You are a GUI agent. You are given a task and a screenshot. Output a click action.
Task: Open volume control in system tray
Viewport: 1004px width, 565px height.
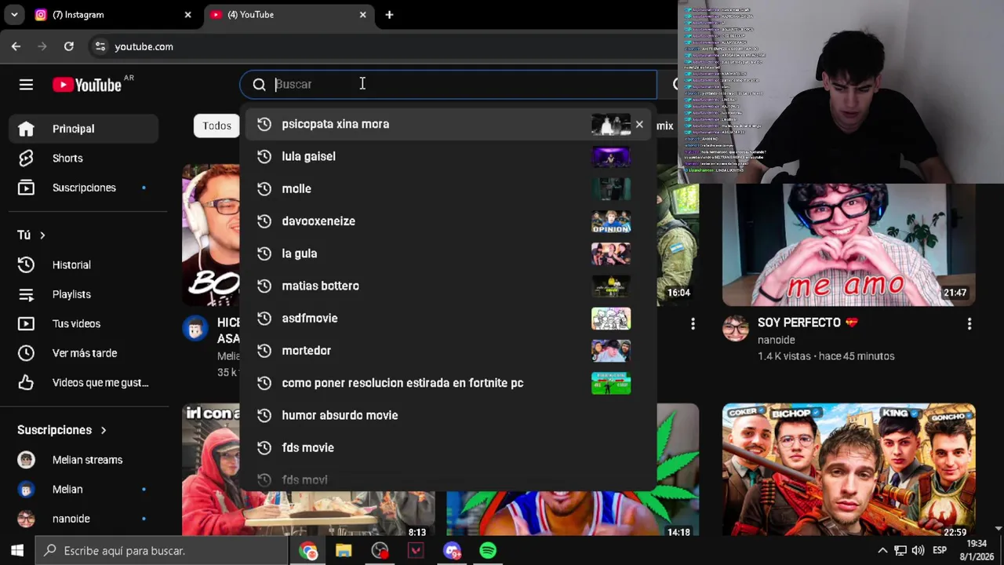[918, 551]
